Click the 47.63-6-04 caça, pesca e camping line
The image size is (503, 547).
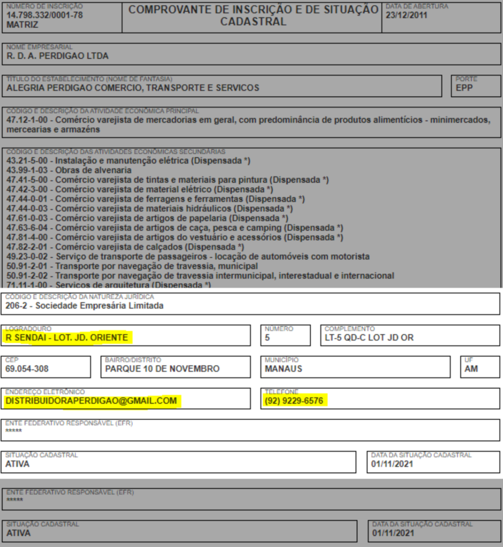pos(175,228)
